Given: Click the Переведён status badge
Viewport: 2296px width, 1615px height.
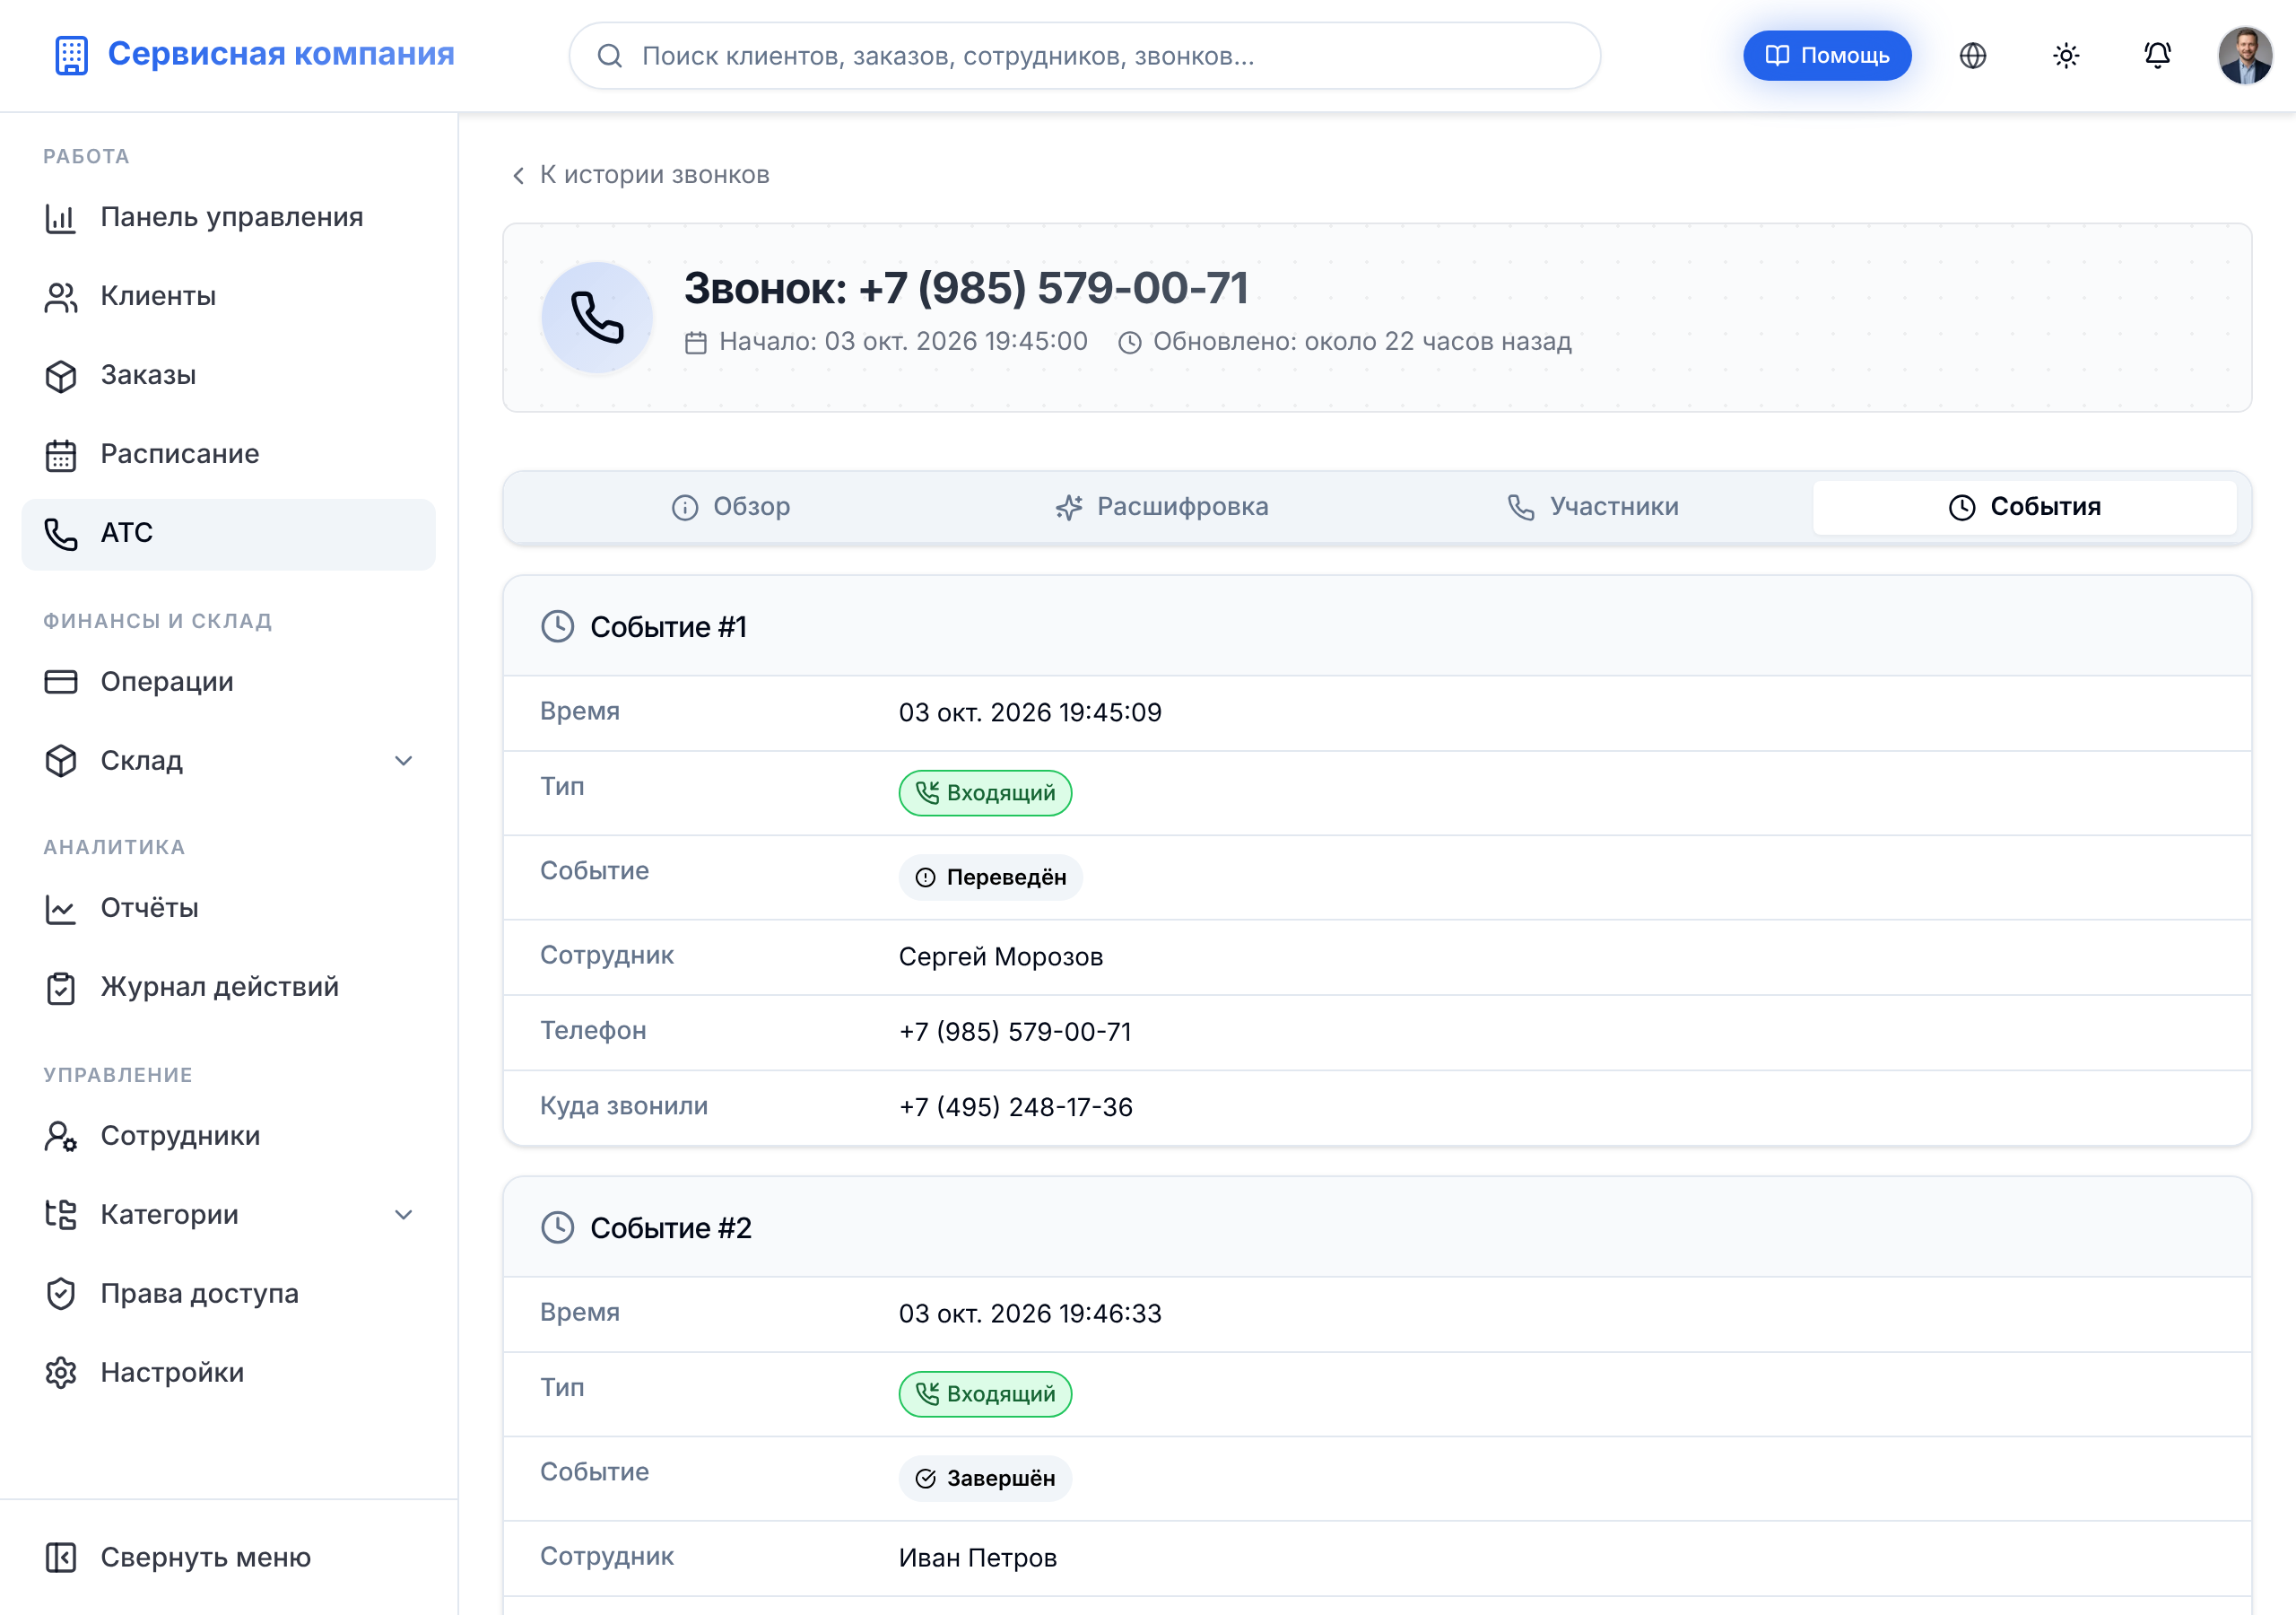Looking at the screenshot, I should 990,877.
